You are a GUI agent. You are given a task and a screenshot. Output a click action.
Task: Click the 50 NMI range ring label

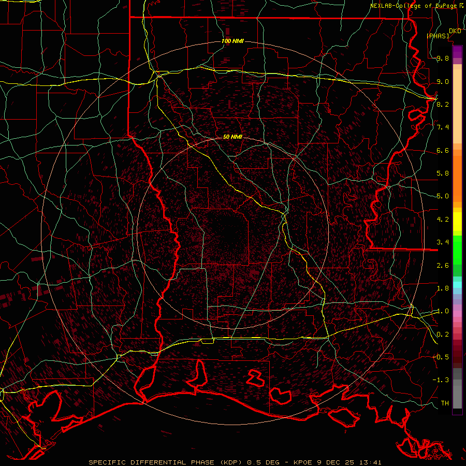pos(232,137)
